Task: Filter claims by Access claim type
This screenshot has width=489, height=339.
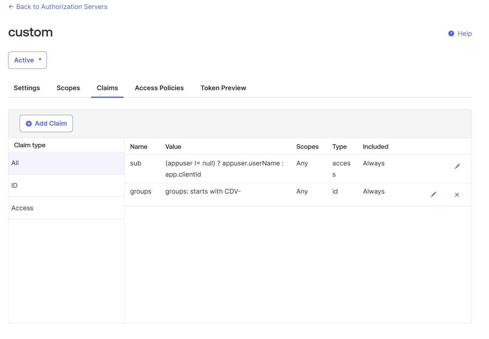Action: [22, 208]
